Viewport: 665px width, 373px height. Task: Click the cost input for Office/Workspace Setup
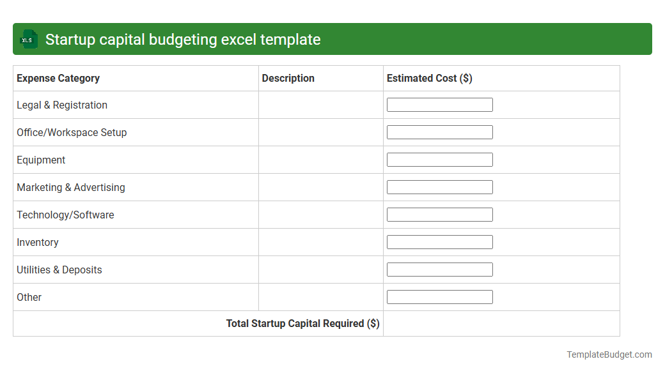pos(439,132)
